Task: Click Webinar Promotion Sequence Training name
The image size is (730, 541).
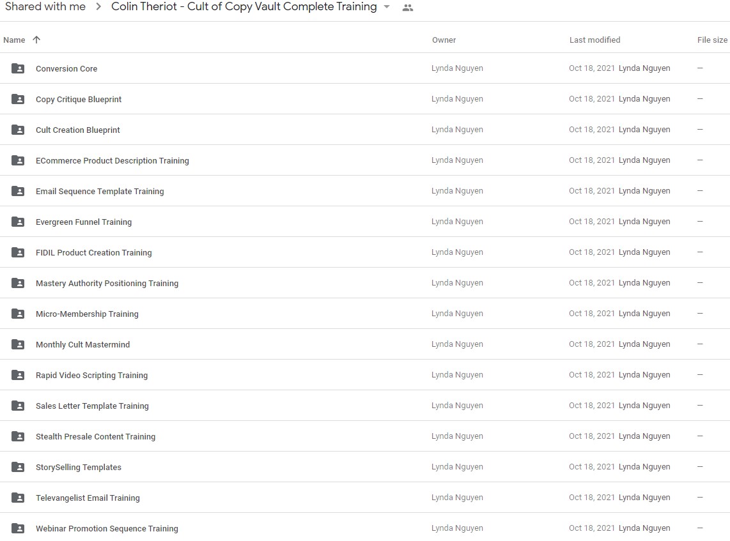Action: (107, 529)
